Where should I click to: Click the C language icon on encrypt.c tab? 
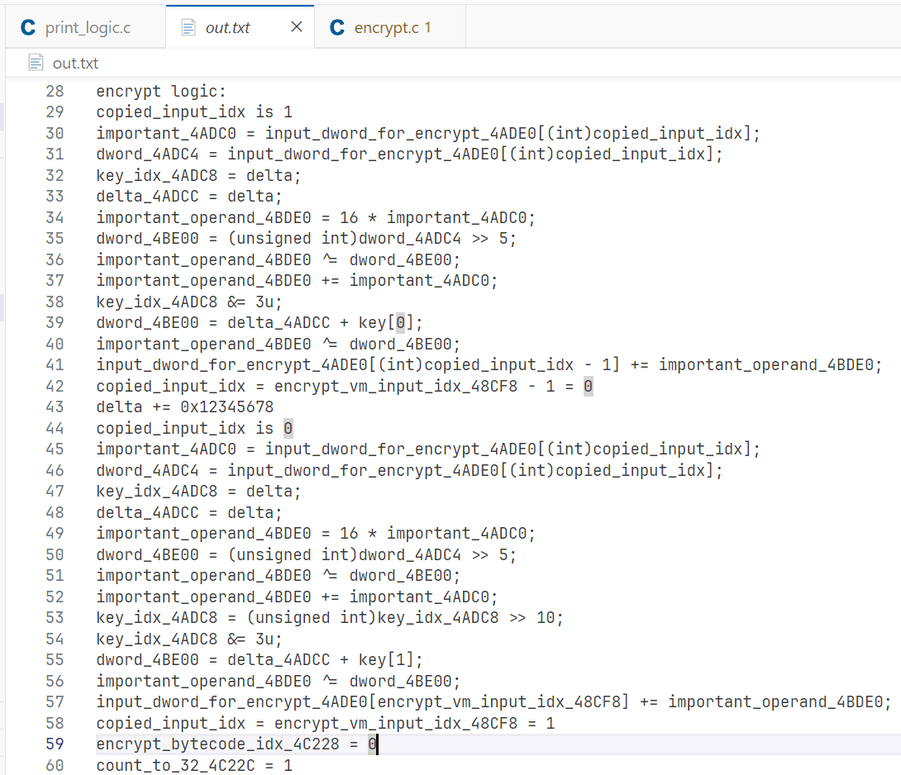(336, 27)
